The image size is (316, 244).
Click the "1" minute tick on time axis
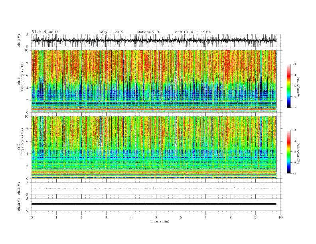[56, 217]
